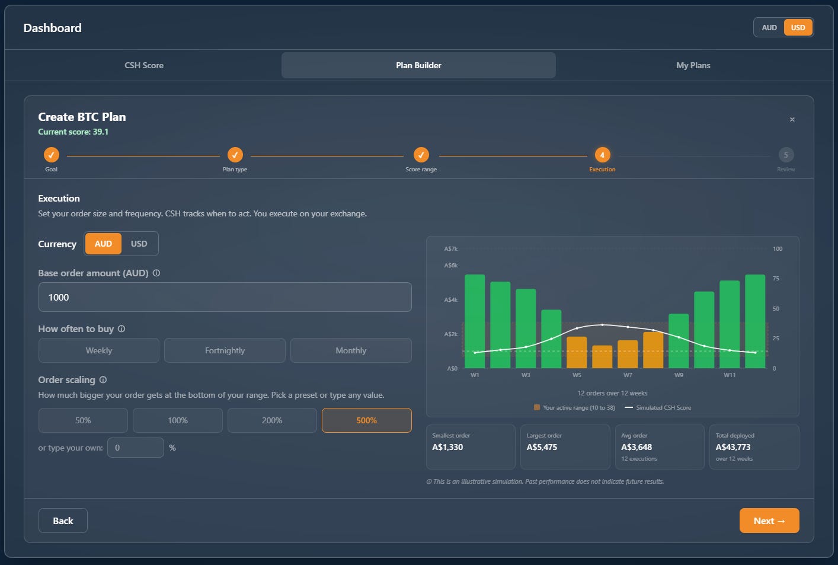The image size is (838, 565).
Task: Click the Execution step 4 circle
Action: 602,155
